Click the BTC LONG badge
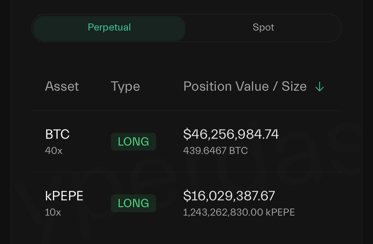 (x=133, y=142)
